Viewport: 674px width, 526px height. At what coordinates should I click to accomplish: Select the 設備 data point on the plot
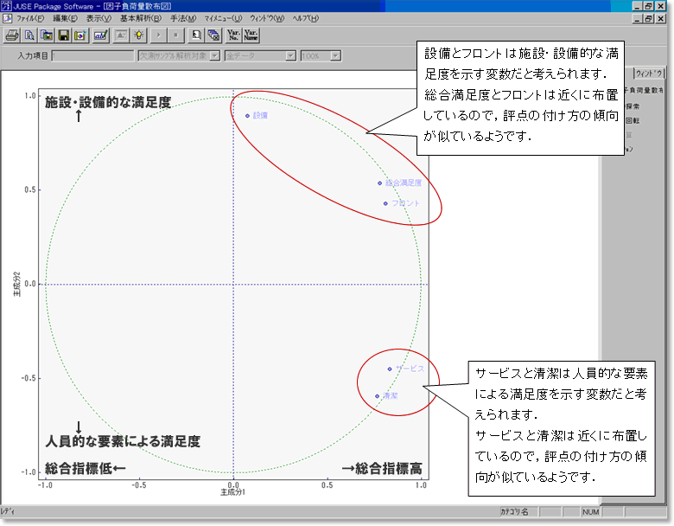(247, 115)
